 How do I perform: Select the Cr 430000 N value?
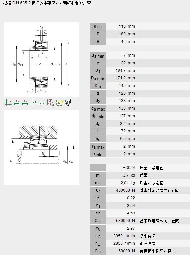(x=126, y=190)
